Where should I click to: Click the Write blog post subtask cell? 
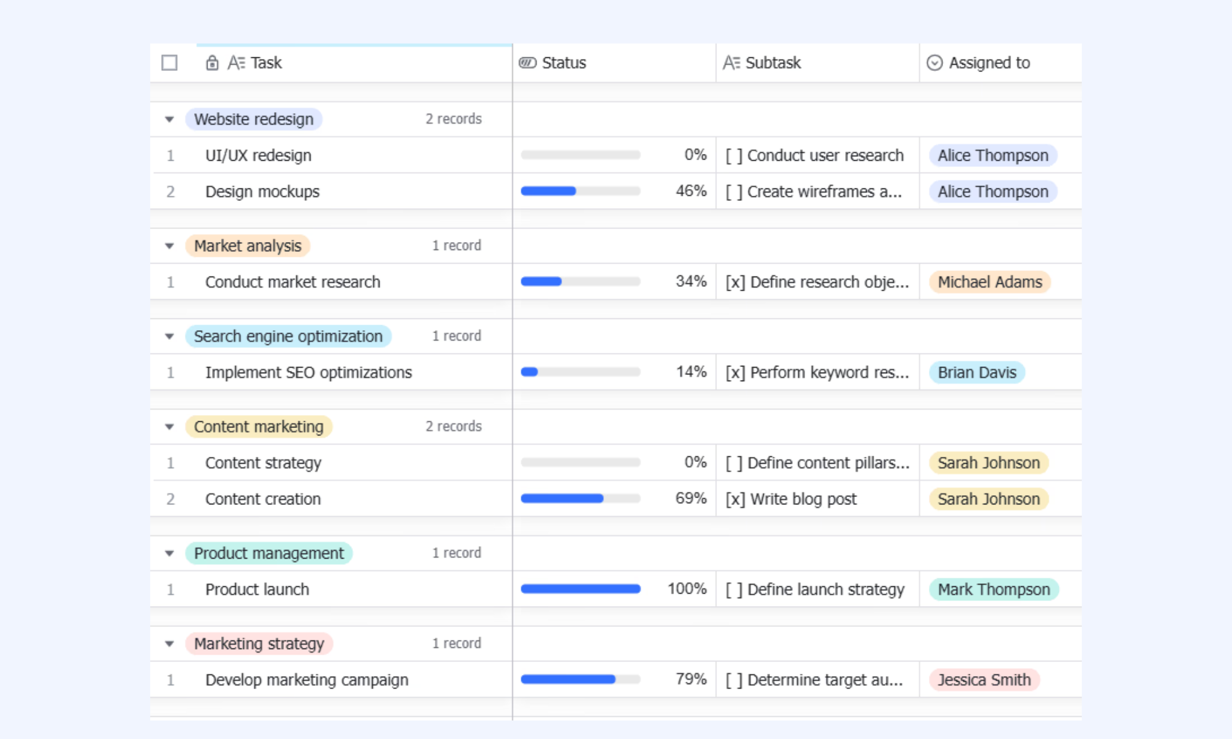tap(817, 499)
